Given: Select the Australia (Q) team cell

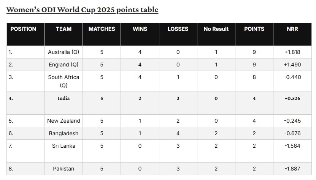Looking at the screenshot, I should (64, 52).
